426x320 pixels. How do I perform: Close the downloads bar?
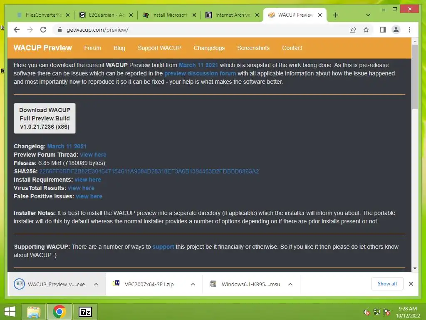tap(411, 284)
